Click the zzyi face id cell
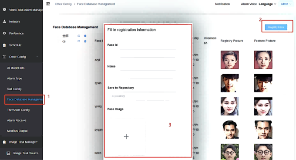296x160 pixels. (x=97, y=60)
